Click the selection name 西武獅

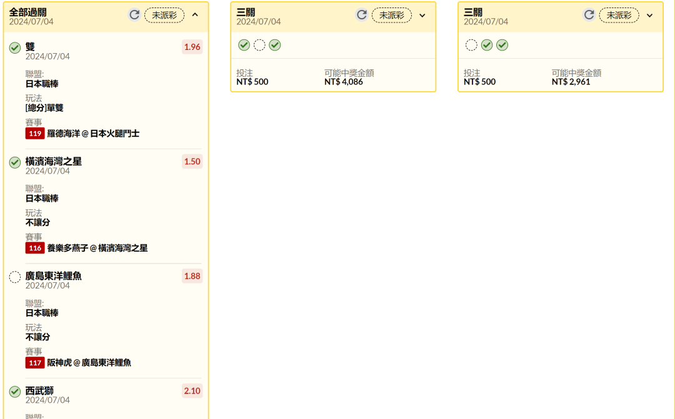click(39, 391)
